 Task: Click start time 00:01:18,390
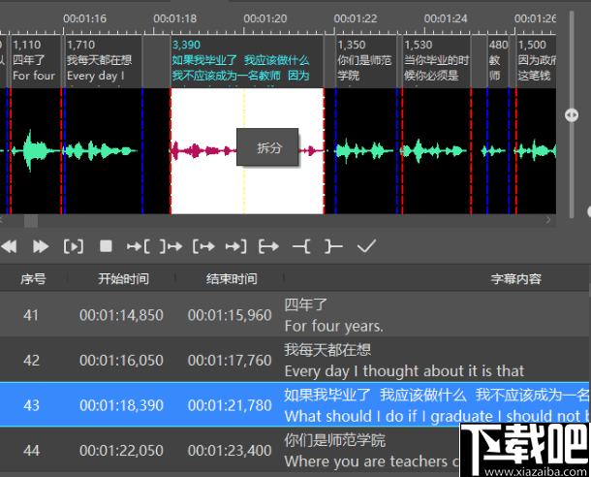[121, 405]
